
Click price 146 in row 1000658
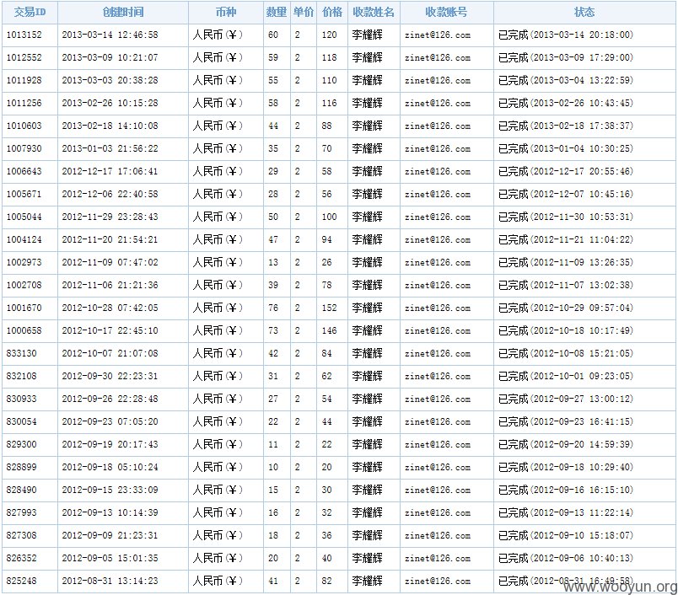point(329,330)
